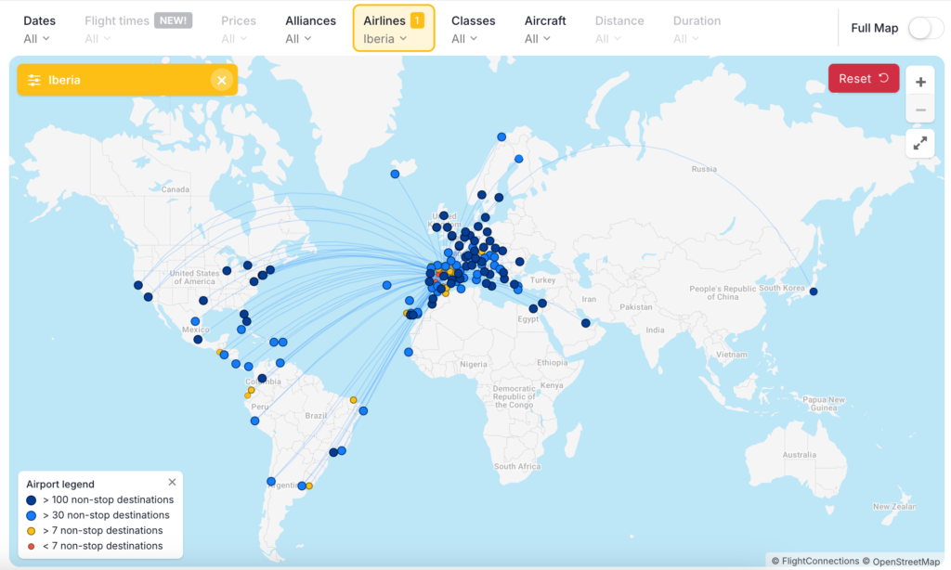The image size is (951, 570).
Task: Click the Iberia filter label
Action: (64, 80)
